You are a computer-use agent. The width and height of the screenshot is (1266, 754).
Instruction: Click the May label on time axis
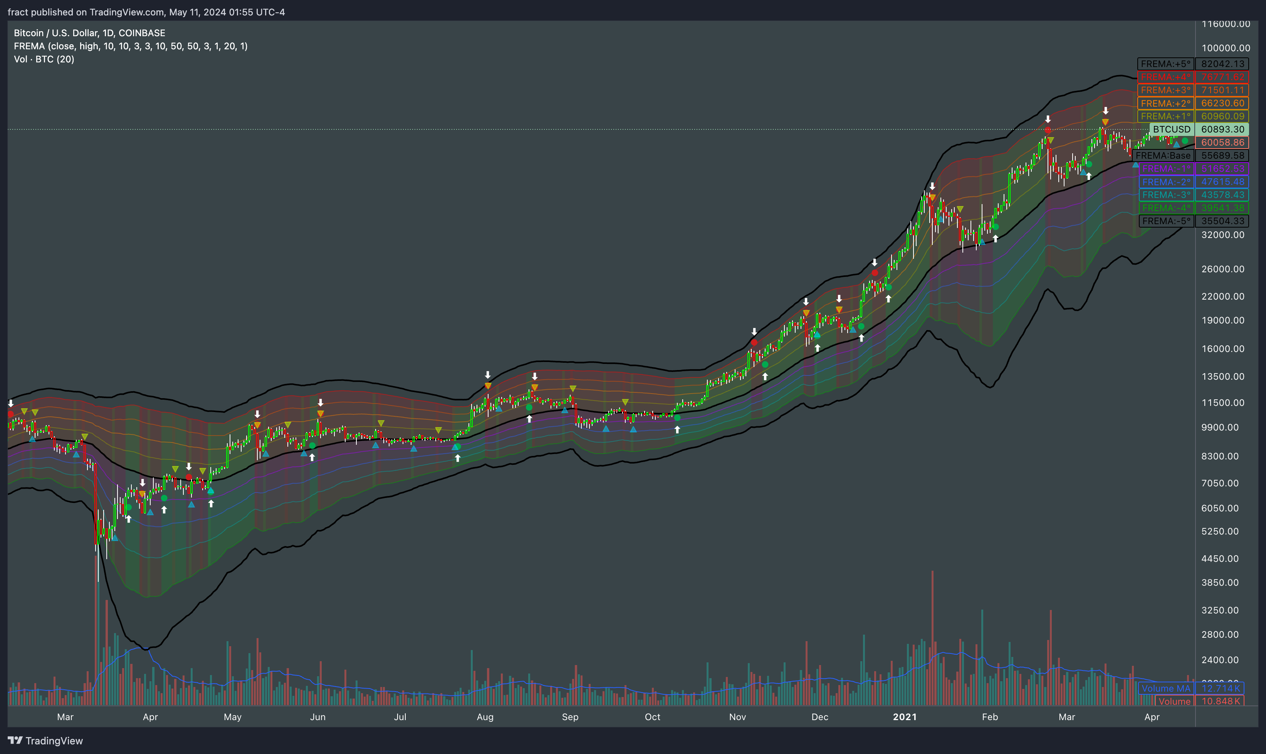233,717
